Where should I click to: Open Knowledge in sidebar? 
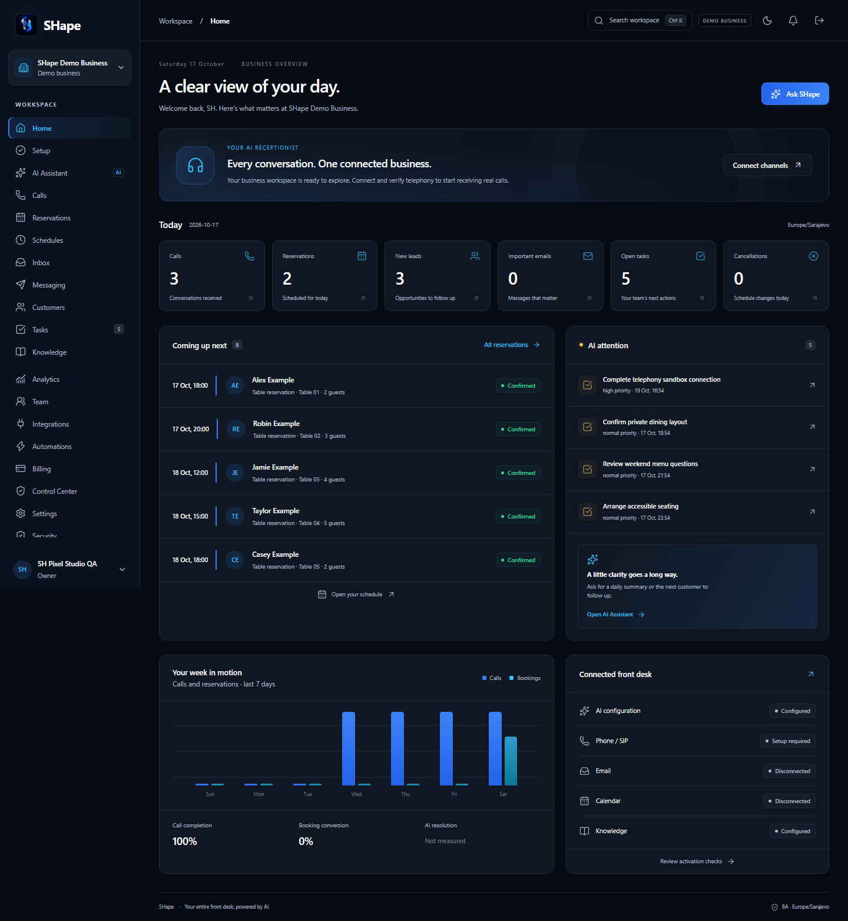tap(69, 352)
